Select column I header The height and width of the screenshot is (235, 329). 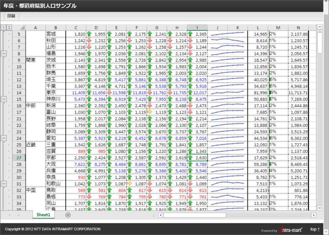pyautogui.click(x=197, y=27)
